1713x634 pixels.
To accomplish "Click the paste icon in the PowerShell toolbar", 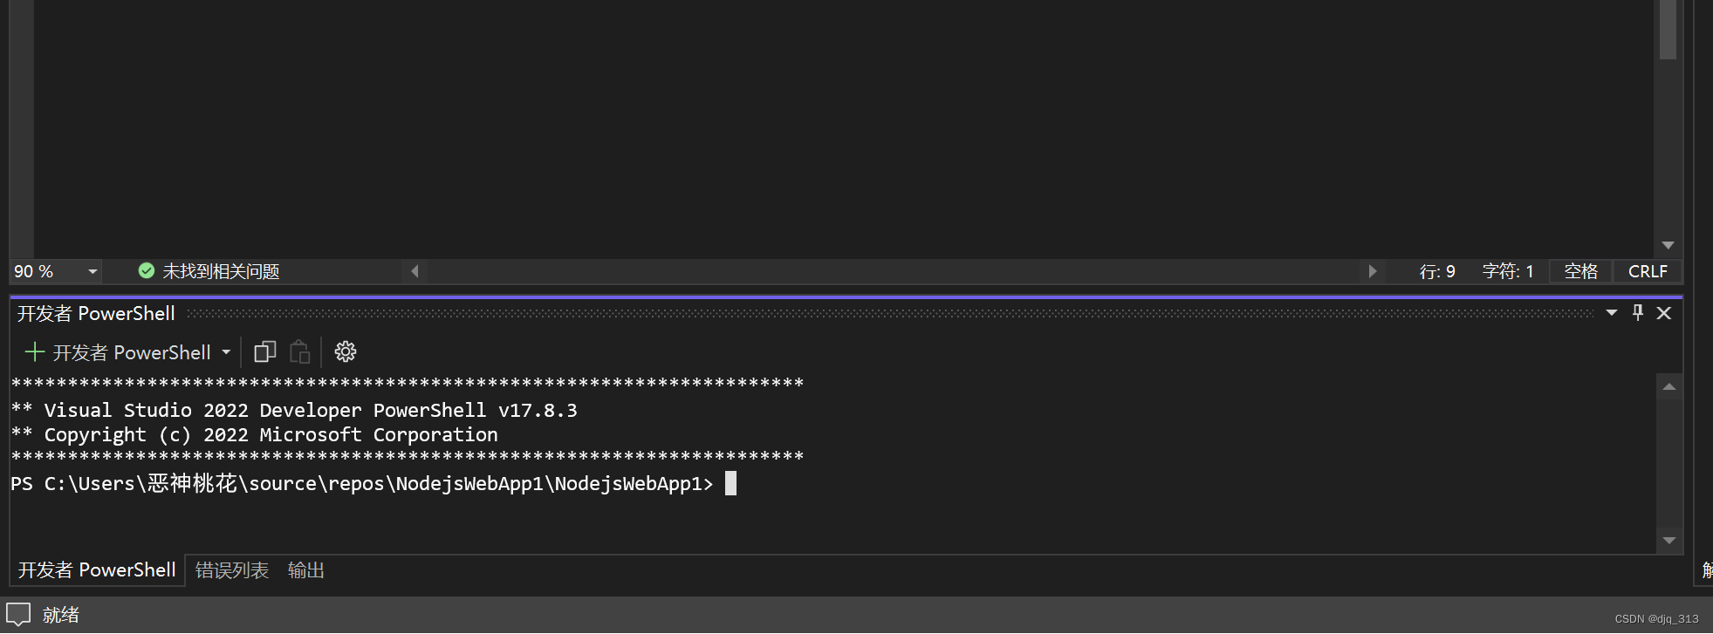I will [x=300, y=351].
